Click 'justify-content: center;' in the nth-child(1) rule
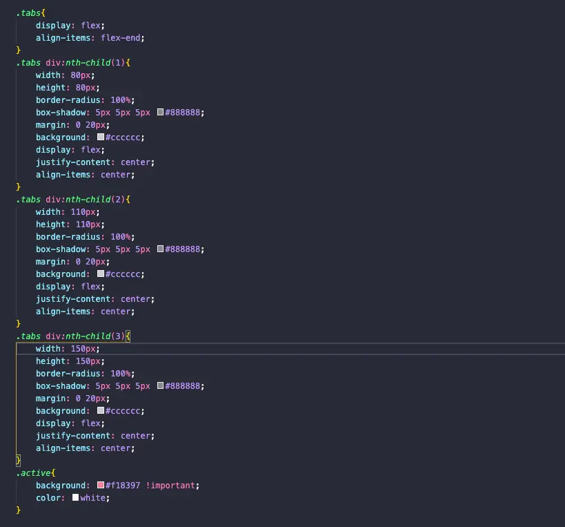 click(x=95, y=162)
